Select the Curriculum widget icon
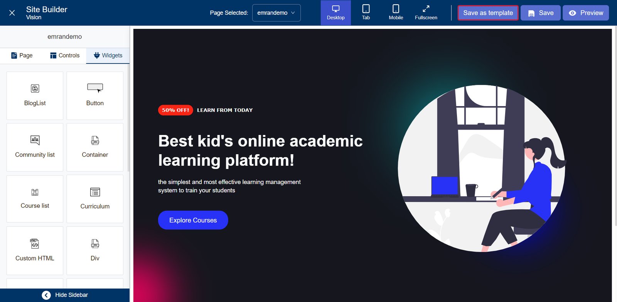Viewport: 617px width, 302px height. (95, 192)
